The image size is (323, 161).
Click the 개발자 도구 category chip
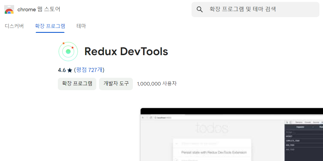click(x=116, y=84)
